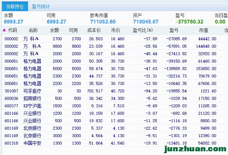Select the 招商银行 holding row
The width and height of the screenshot is (228, 155).
pos(32,98)
